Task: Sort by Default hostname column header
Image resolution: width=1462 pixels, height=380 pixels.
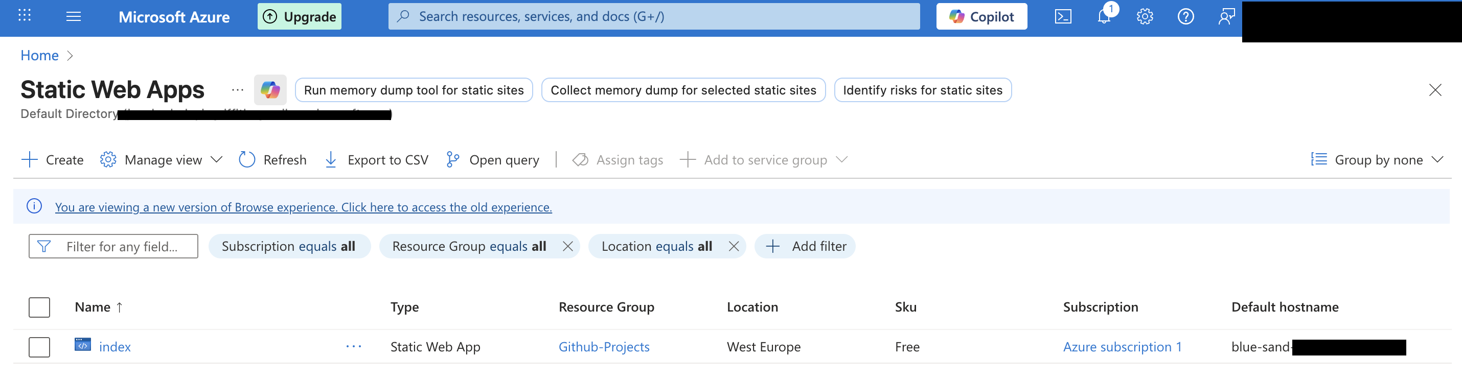Action: (1285, 307)
